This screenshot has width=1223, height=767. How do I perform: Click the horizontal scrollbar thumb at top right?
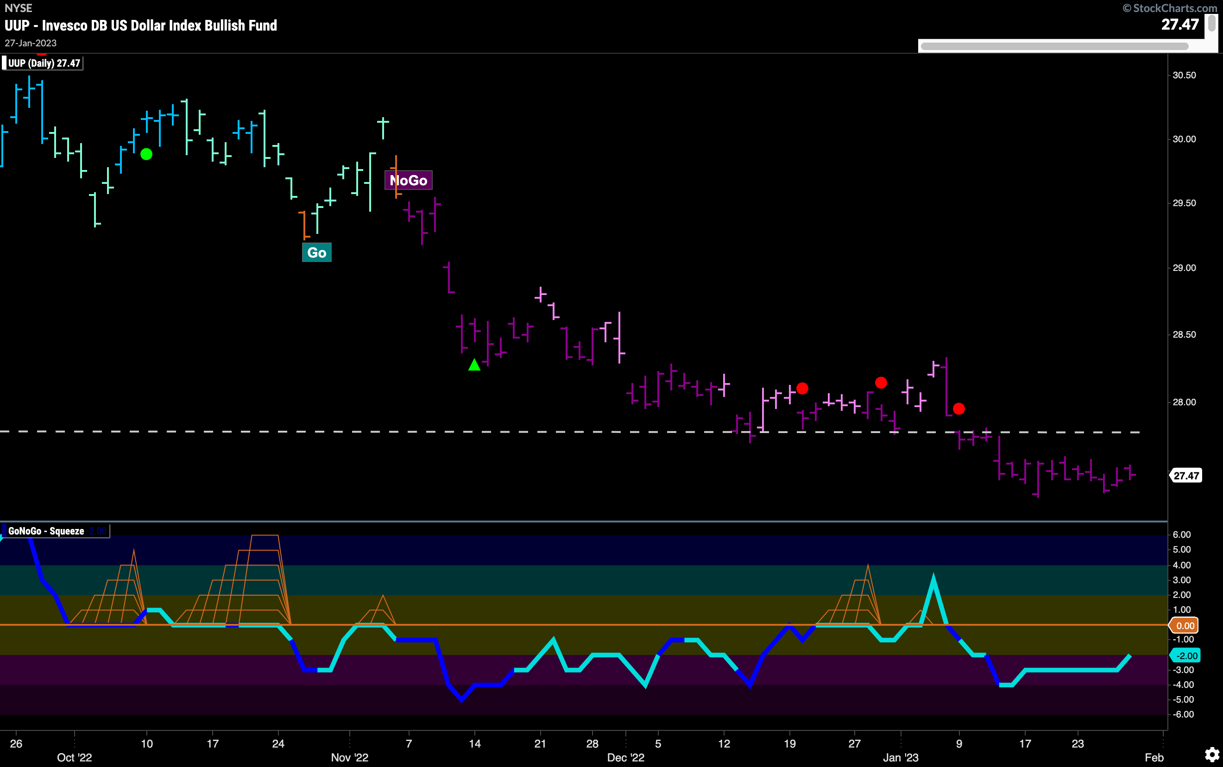1054,46
